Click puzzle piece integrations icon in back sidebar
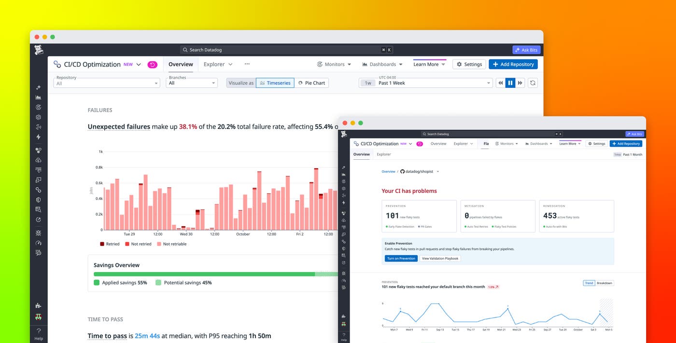This screenshot has height=343, width=676. pyautogui.click(x=39, y=305)
